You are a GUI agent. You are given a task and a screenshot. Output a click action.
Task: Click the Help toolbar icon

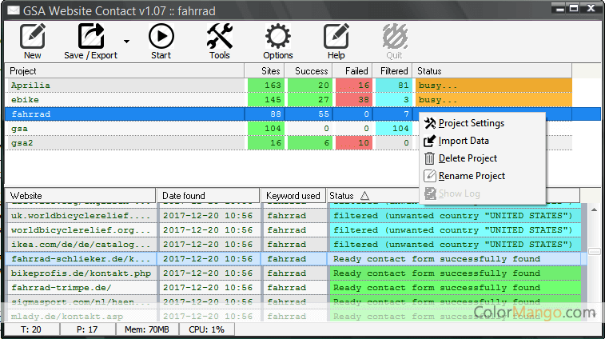tap(336, 36)
